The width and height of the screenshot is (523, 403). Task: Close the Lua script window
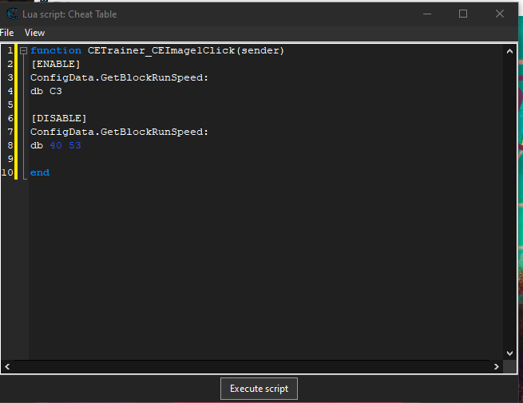[500, 14]
